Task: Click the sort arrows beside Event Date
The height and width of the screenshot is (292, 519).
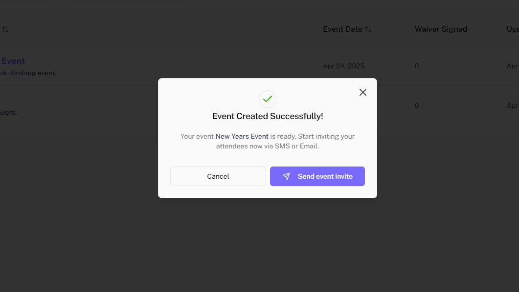Action: point(368,29)
